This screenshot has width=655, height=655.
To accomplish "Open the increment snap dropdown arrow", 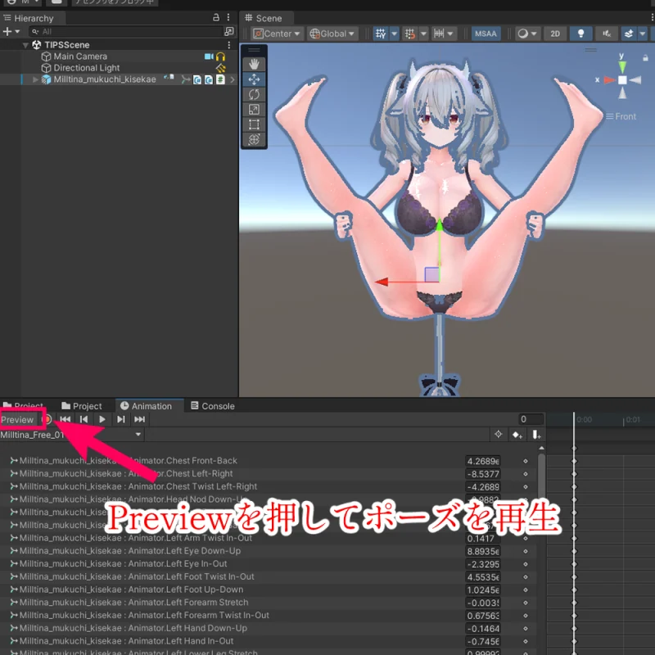I will coord(423,34).
